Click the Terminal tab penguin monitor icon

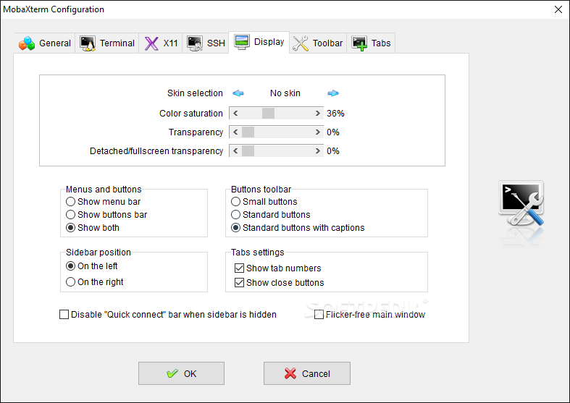pos(88,43)
